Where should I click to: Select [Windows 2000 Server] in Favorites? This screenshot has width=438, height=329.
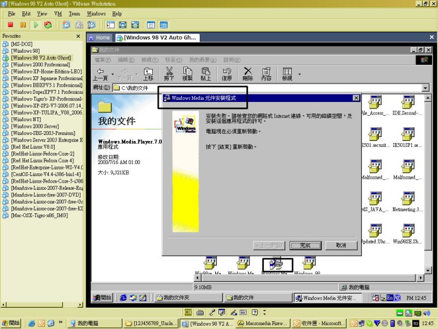coord(35,126)
